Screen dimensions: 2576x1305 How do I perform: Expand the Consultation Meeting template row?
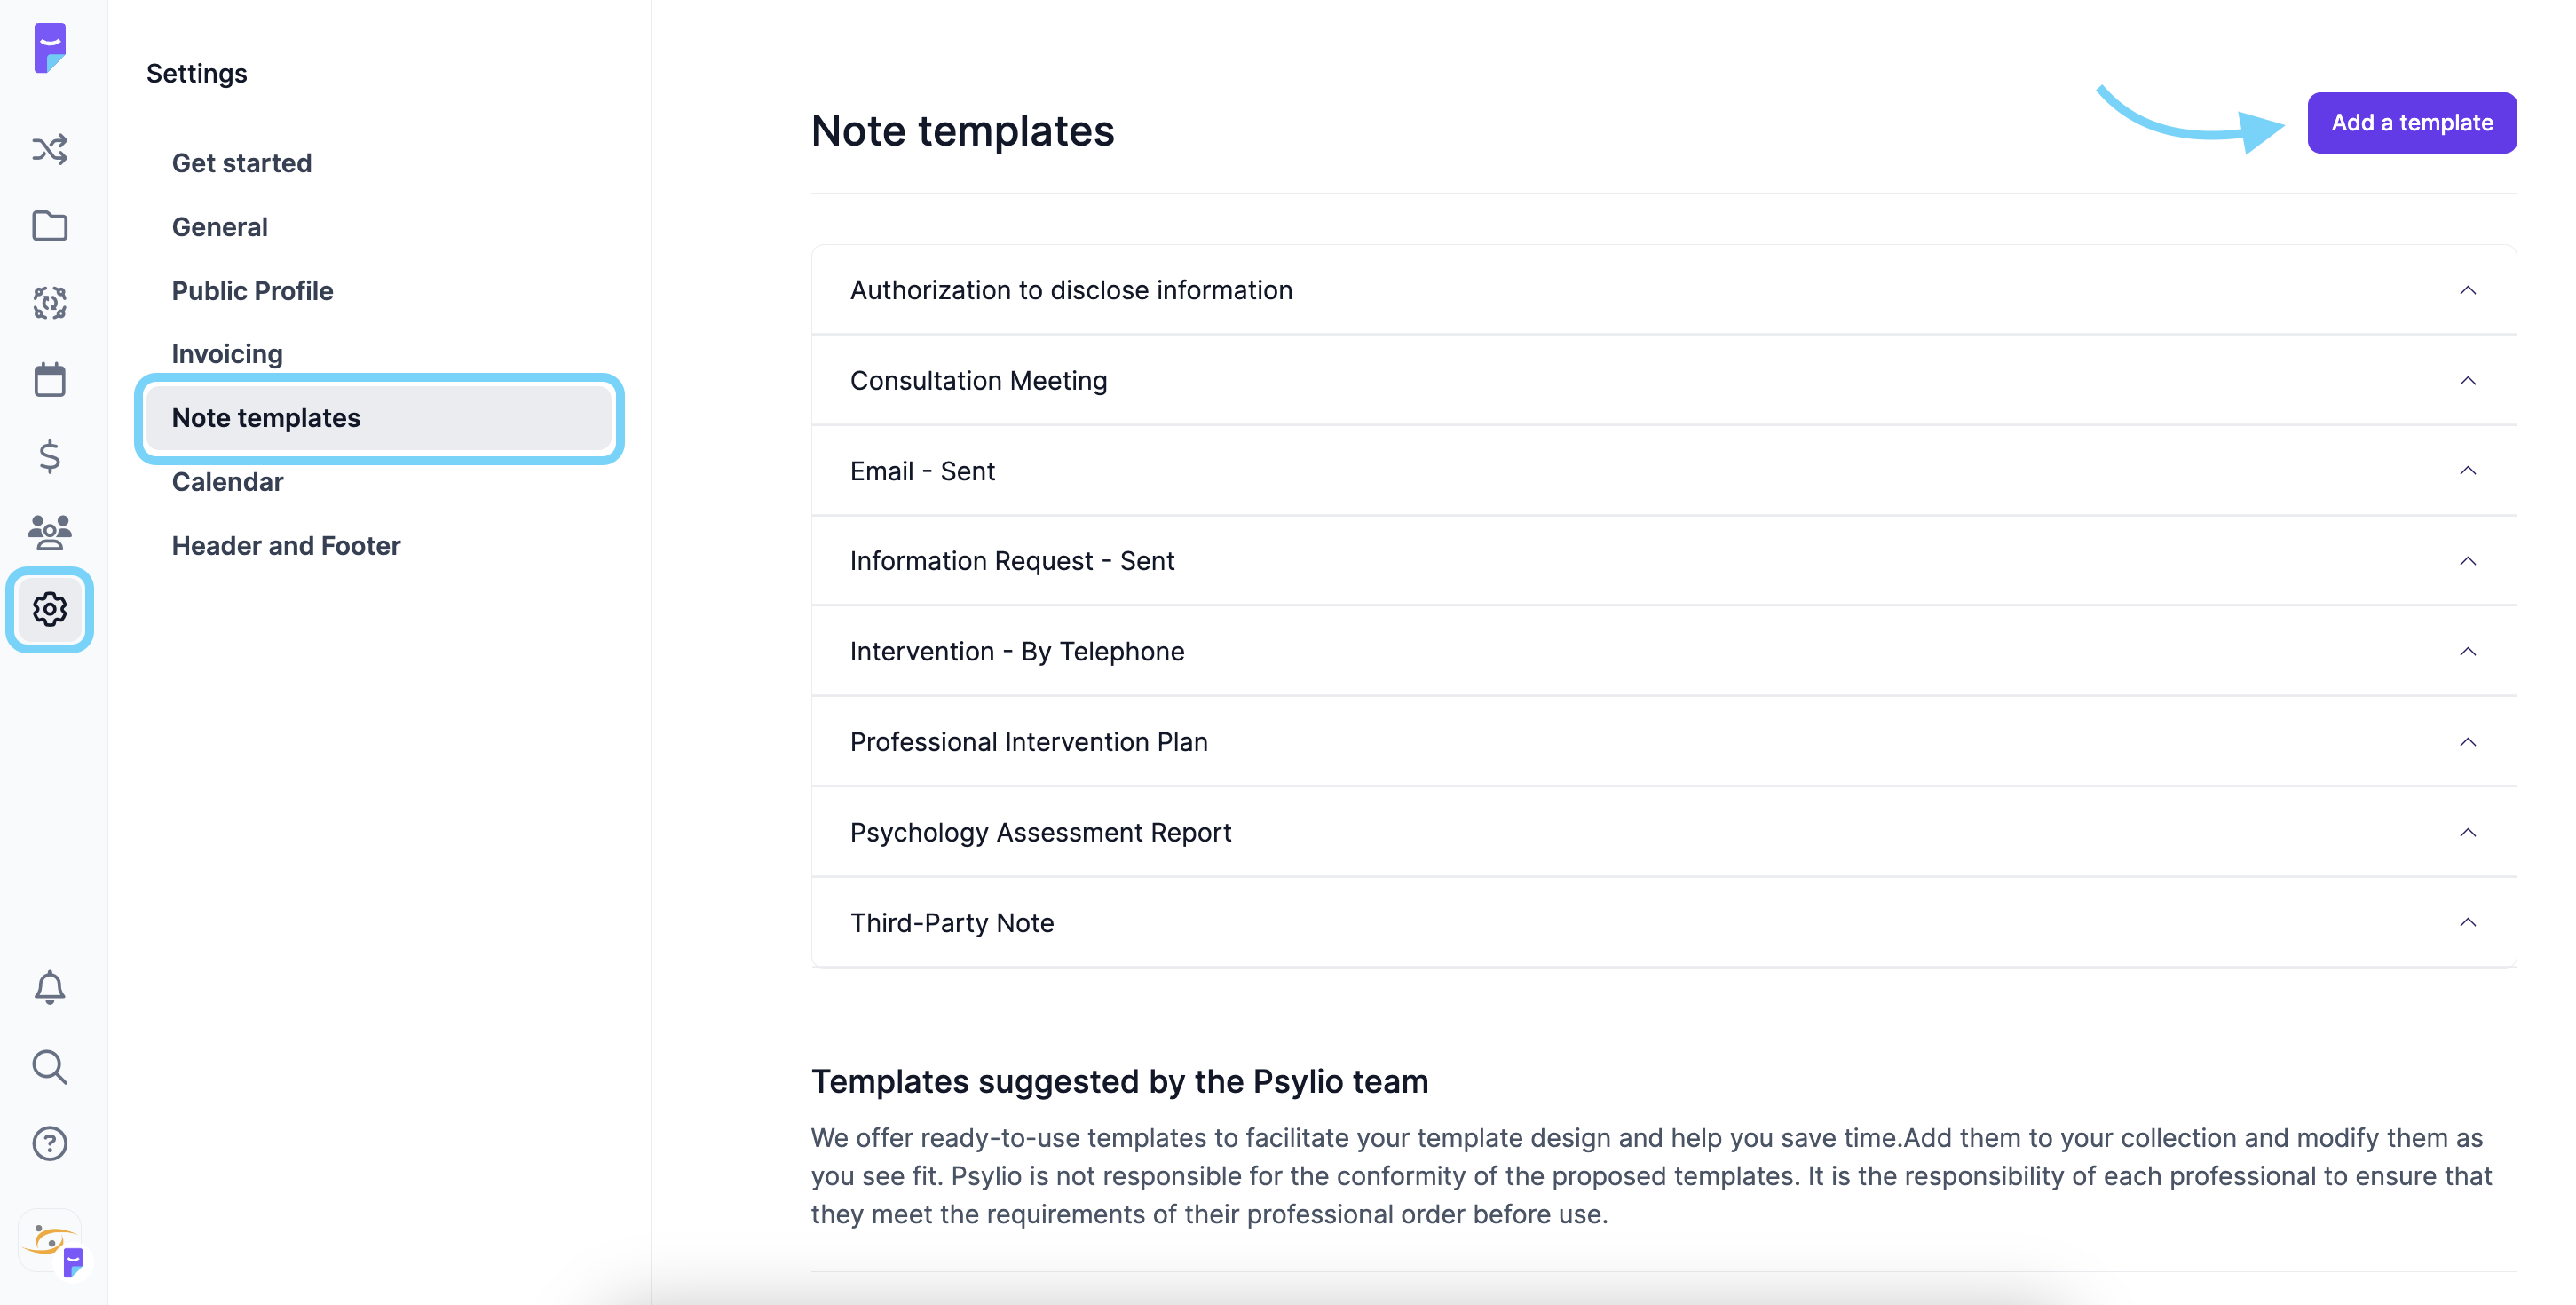pos(1663,380)
